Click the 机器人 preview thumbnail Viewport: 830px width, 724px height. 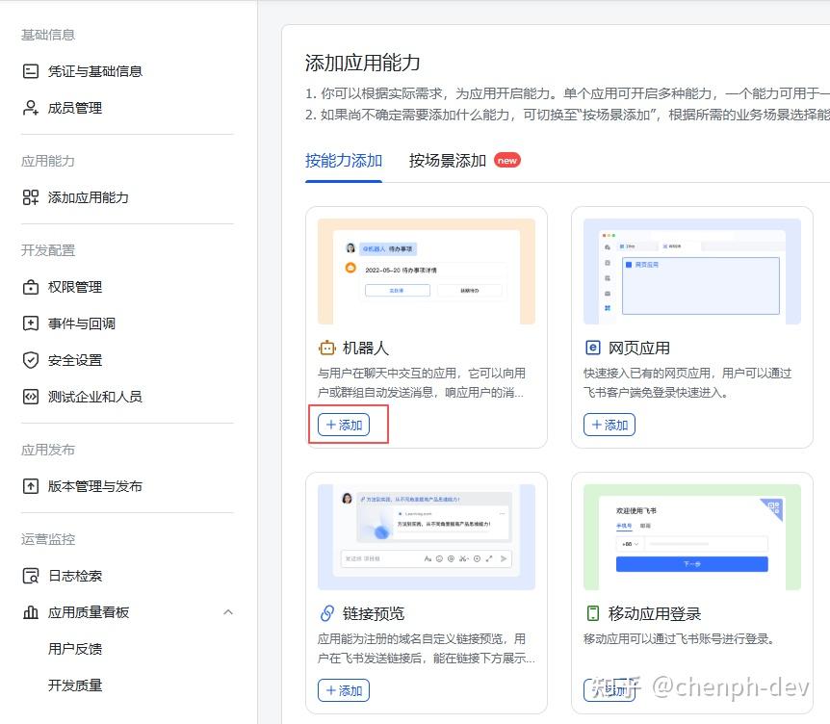click(427, 271)
